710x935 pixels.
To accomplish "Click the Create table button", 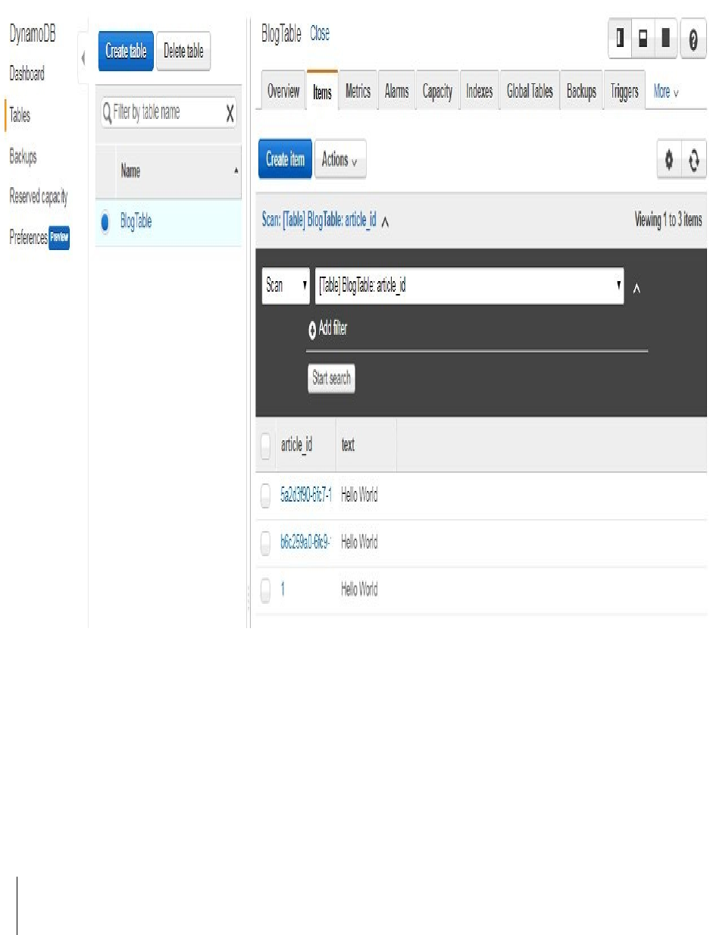I will 126,52.
